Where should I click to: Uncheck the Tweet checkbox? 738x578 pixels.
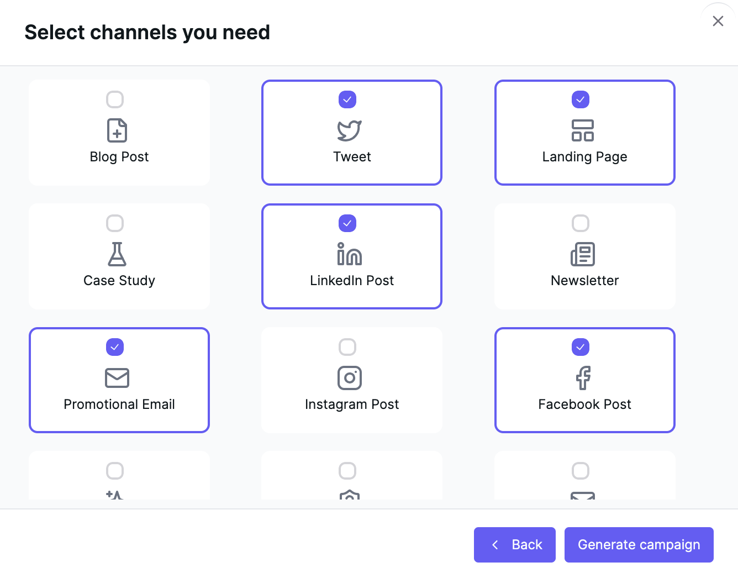point(347,99)
